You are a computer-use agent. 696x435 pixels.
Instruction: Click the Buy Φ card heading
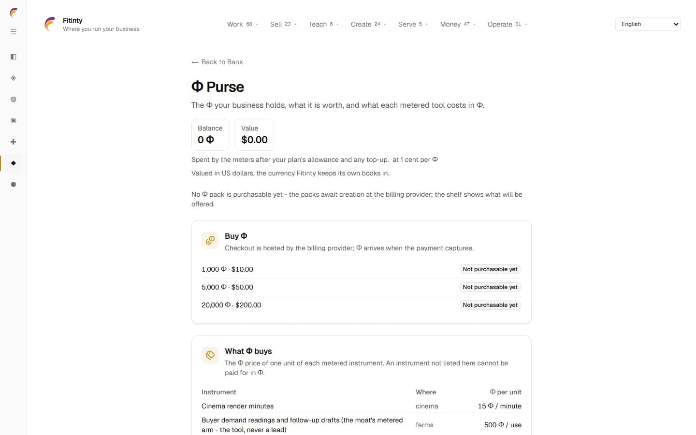236,236
